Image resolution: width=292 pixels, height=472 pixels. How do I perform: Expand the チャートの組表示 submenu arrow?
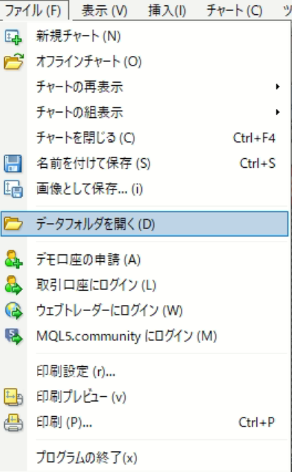click(278, 113)
